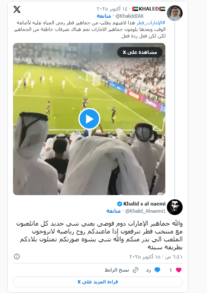Click 'مشاهدة على X' overlay button
The image size is (207, 293).
tap(140, 52)
